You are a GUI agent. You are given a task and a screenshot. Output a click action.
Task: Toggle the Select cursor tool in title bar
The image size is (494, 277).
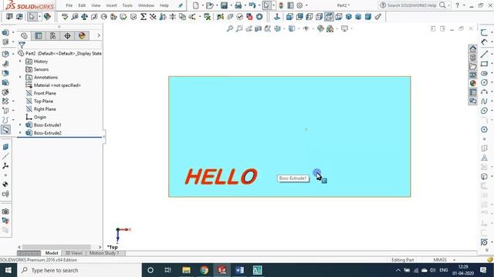point(266,5)
